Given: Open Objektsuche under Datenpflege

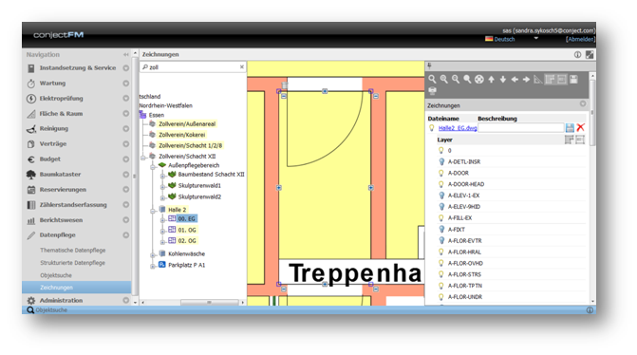Looking at the screenshot, I should (x=56, y=275).
